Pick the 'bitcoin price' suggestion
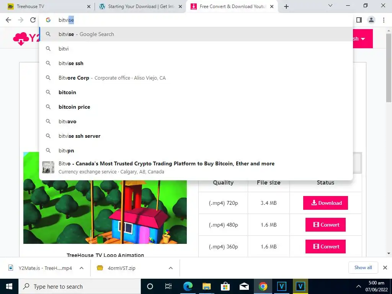The width and height of the screenshot is (392, 294). click(196, 107)
